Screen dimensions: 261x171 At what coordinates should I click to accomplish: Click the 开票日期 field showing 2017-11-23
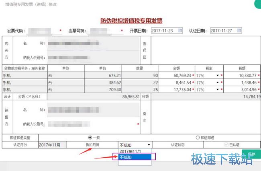[x=167, y=31]
